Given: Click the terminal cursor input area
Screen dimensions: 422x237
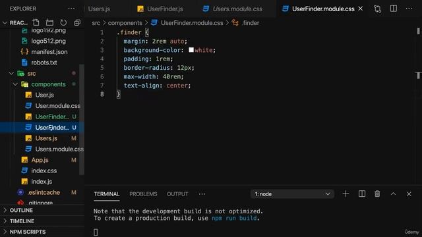Looking at the screenshot, I should [x=96, y=232].
